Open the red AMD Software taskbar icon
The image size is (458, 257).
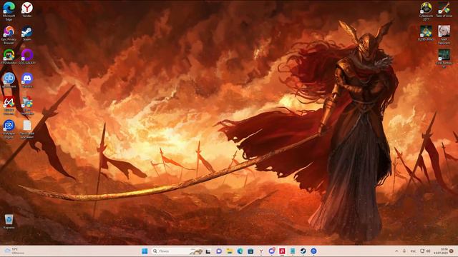pyautogui.click(x=282, y=251)
